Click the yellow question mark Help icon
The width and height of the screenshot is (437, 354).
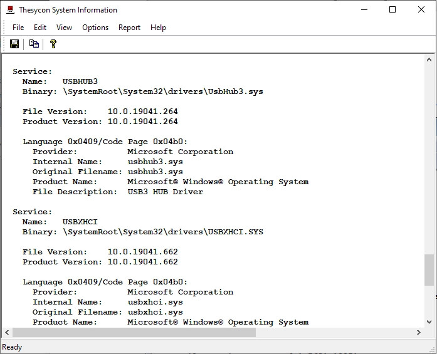coord(53,44)
